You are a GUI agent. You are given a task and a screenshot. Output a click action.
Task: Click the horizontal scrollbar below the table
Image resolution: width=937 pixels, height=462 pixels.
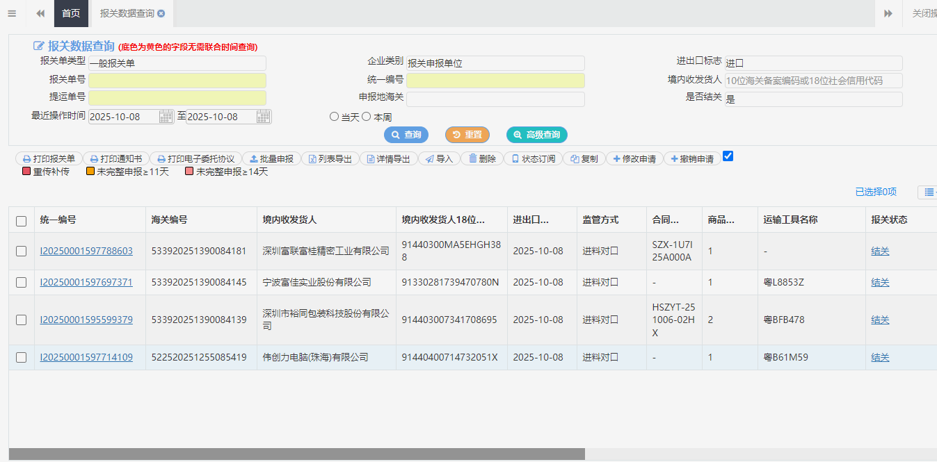tap(297, 454)
